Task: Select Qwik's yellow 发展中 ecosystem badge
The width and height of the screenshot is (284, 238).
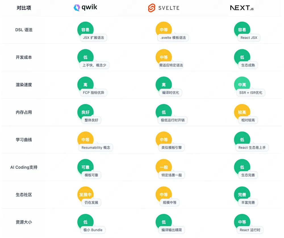Action: pyautogui.click(x=85, y=194)
